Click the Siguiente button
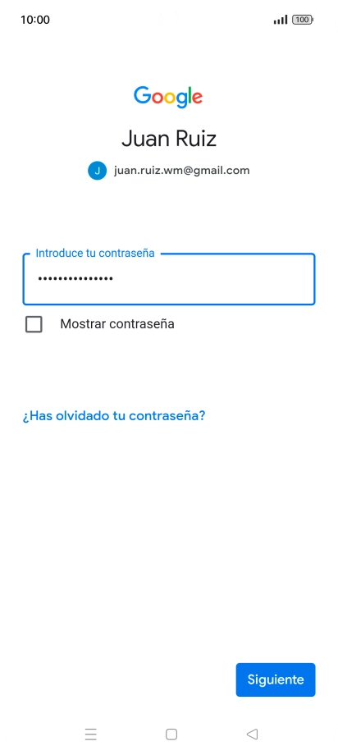 tap(276, 679)
